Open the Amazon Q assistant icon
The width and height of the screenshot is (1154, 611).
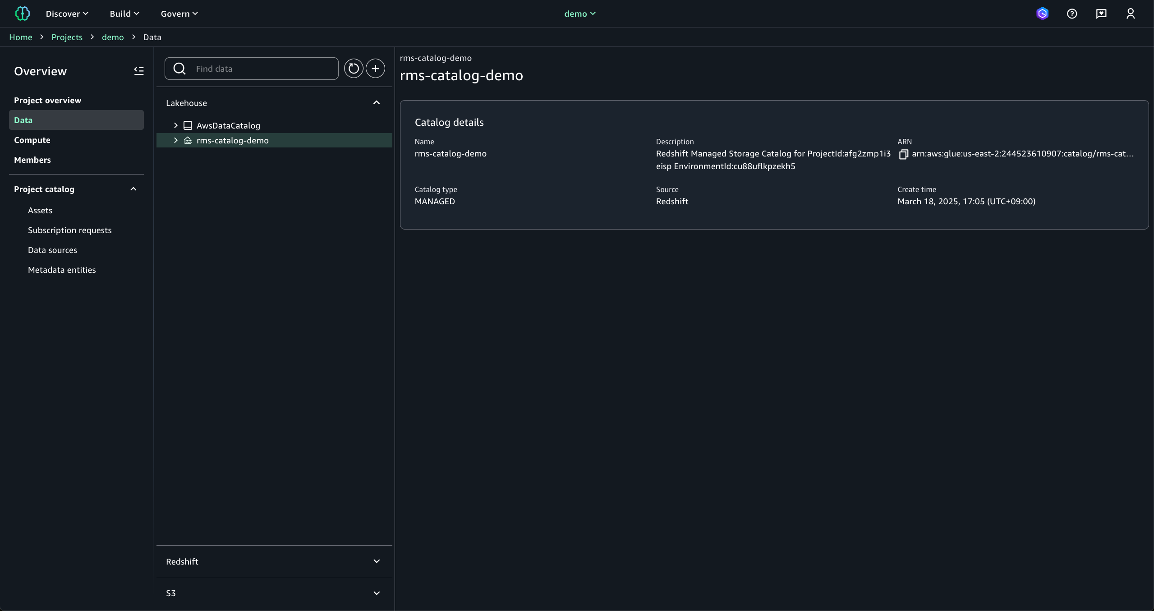point(1042,14)
